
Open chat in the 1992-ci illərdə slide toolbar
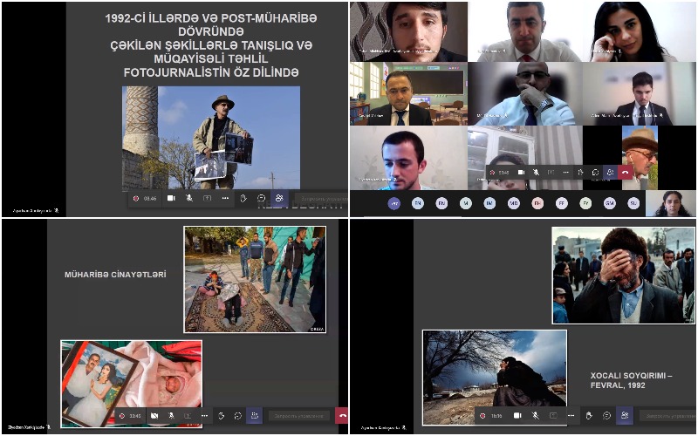pyautogui.click(x=261, y=199)
